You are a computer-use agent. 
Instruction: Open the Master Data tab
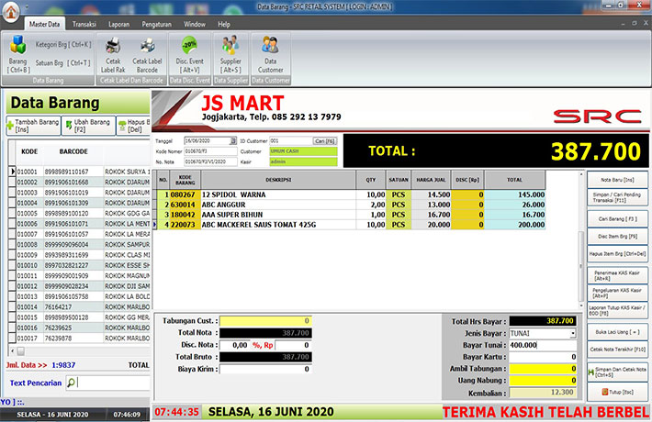44,24
